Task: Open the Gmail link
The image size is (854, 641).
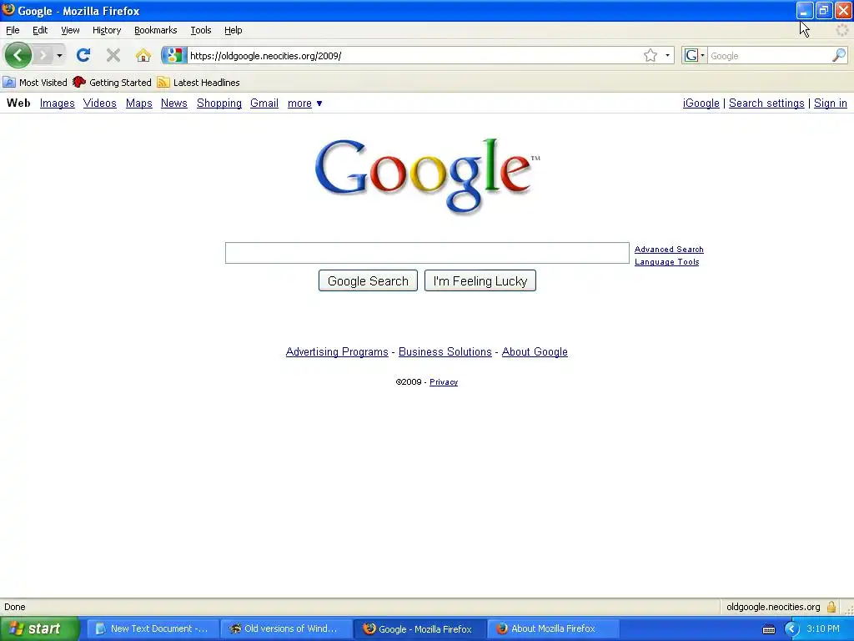Action: coord(264,103)
